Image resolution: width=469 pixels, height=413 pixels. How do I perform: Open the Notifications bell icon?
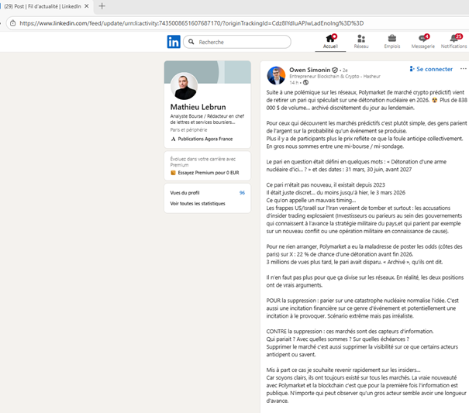(x=455, y=38)
